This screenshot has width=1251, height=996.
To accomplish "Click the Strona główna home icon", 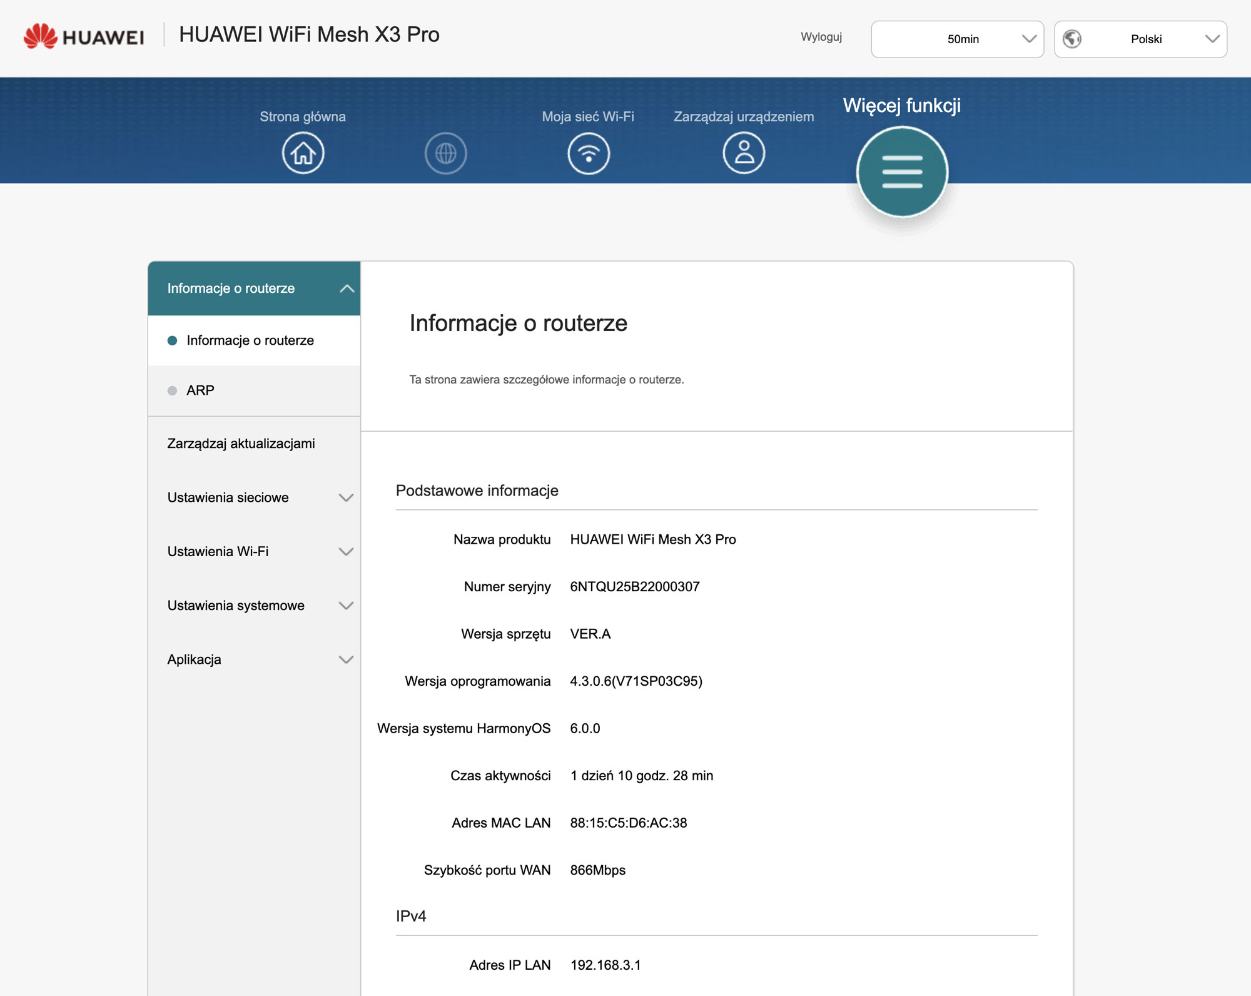I will [x=303, y=153].
